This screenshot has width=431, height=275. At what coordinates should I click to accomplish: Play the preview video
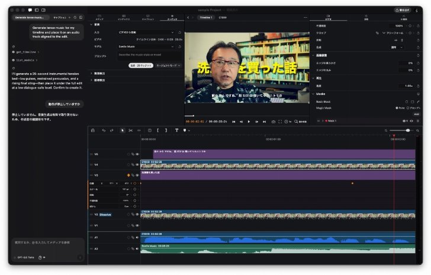click(x=249, y=122)
